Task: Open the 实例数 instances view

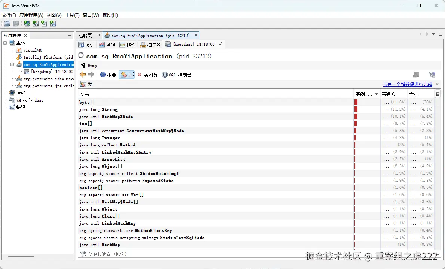Action: click(x=147, y=75)
